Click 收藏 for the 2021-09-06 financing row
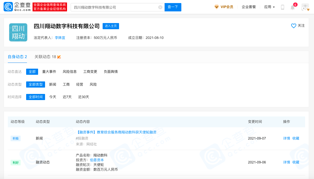This screenshot has height=179, width=314. pyautogui.click(x=296, y=162)
